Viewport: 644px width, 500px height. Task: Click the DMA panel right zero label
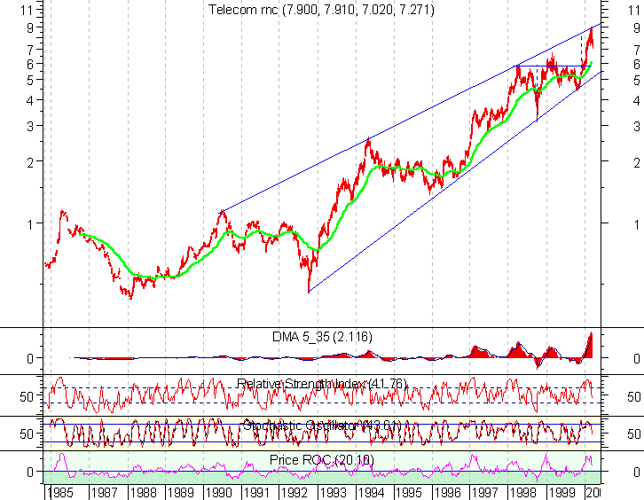pyautogui.click(x=637, y=359)
